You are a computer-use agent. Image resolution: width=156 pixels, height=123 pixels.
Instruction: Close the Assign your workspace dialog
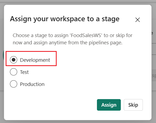(137, 20)
